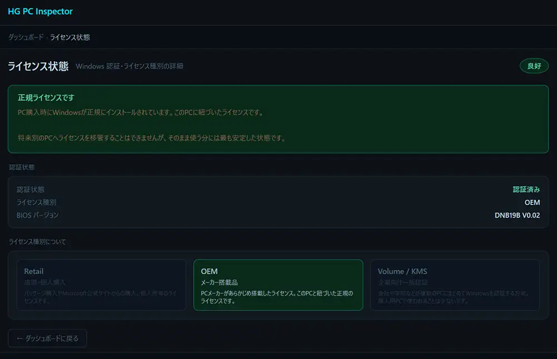
Task: Click the PC購入時にWindowsが正規に… description line
Action: point(141,112)
